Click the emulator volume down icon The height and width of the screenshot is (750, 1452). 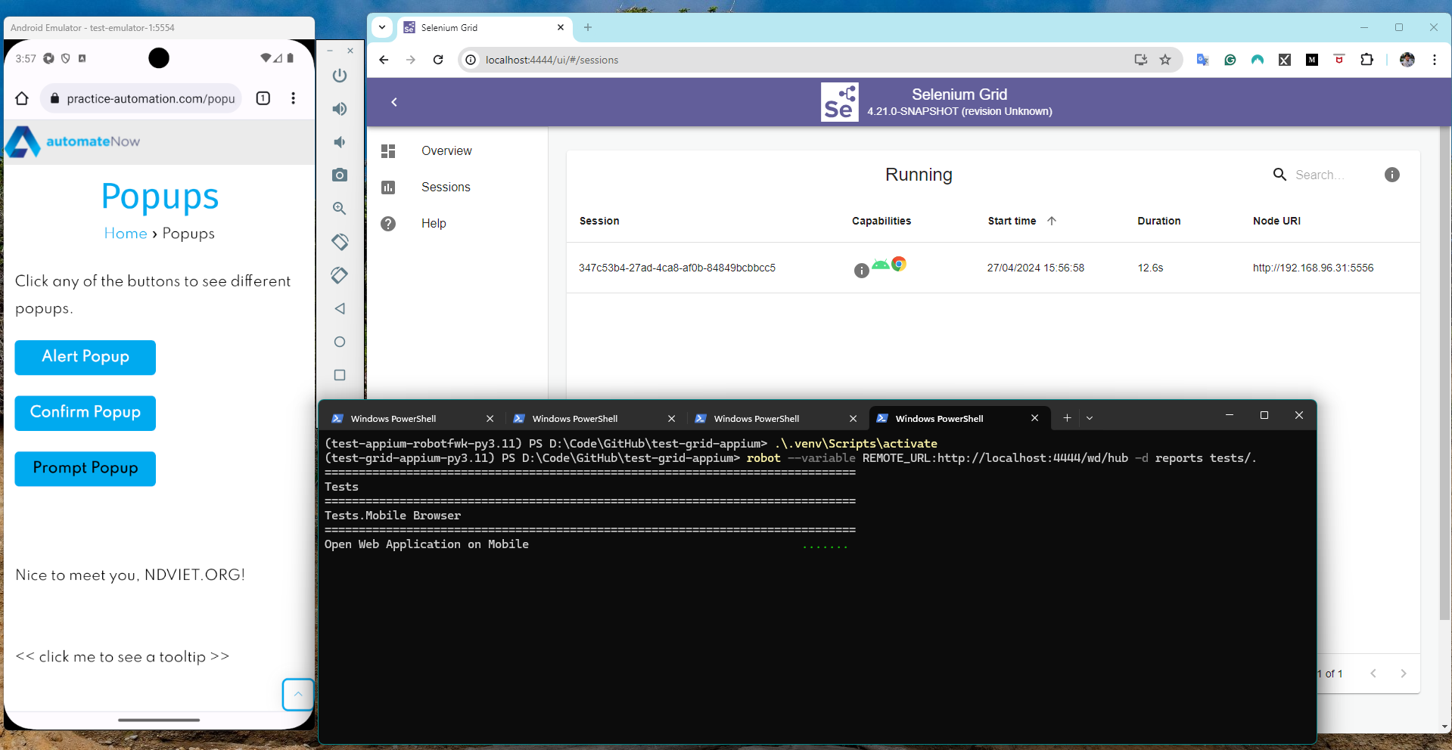coord(340,142)
